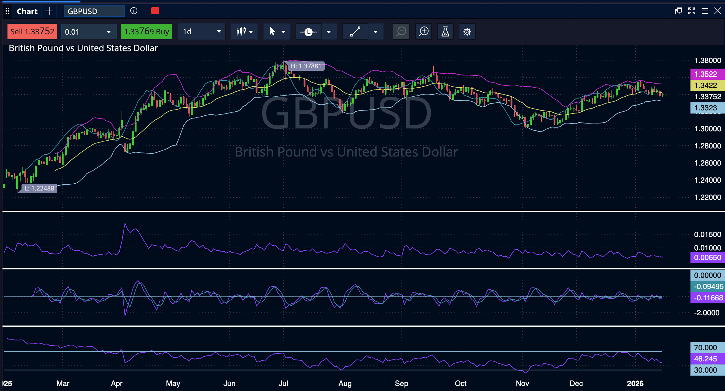Select the candlestick chart style icon
Image resolution: width=725 pixels, height=391 pixels.
click(x=242, y=31)
